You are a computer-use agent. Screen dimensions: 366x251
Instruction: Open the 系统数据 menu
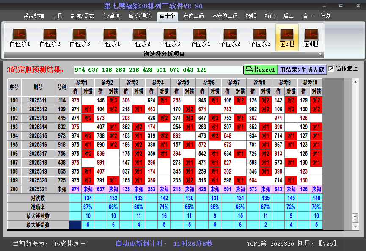[33, 16]
